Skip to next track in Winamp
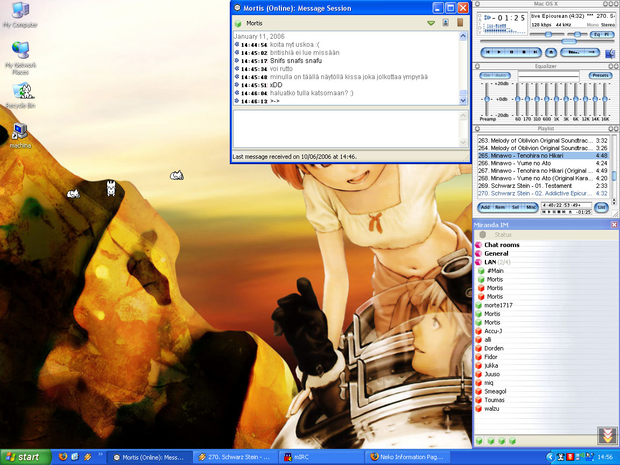 535,52
